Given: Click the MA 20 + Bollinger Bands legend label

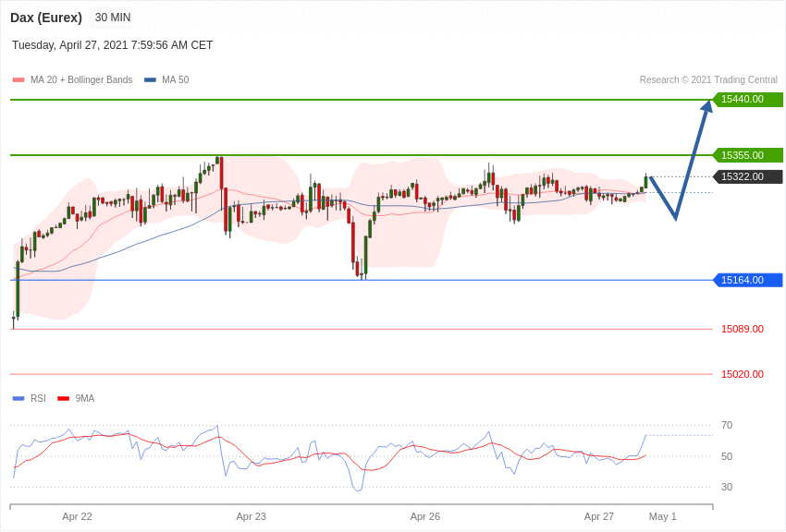Looking at the screenshot, I should click(81, 79).
